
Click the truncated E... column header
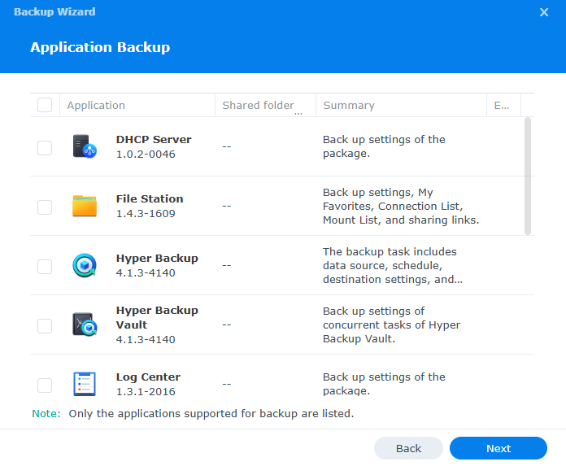coord(503,105)
